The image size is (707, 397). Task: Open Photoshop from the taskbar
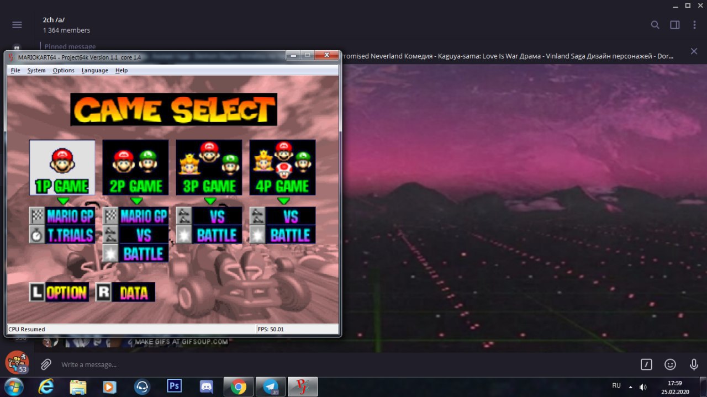(x=174, y=386)
